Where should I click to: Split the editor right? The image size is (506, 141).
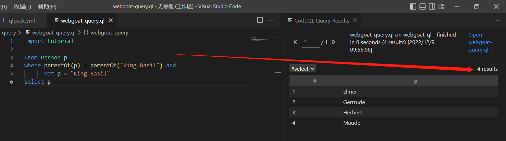click(x=260, y=20)
